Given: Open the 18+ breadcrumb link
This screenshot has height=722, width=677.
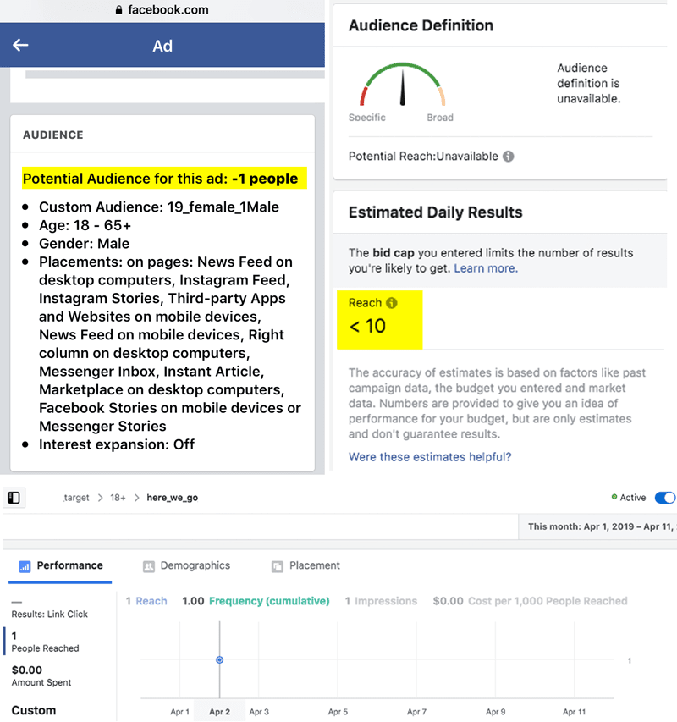Looking at the screenshot, I should (118, 498).
